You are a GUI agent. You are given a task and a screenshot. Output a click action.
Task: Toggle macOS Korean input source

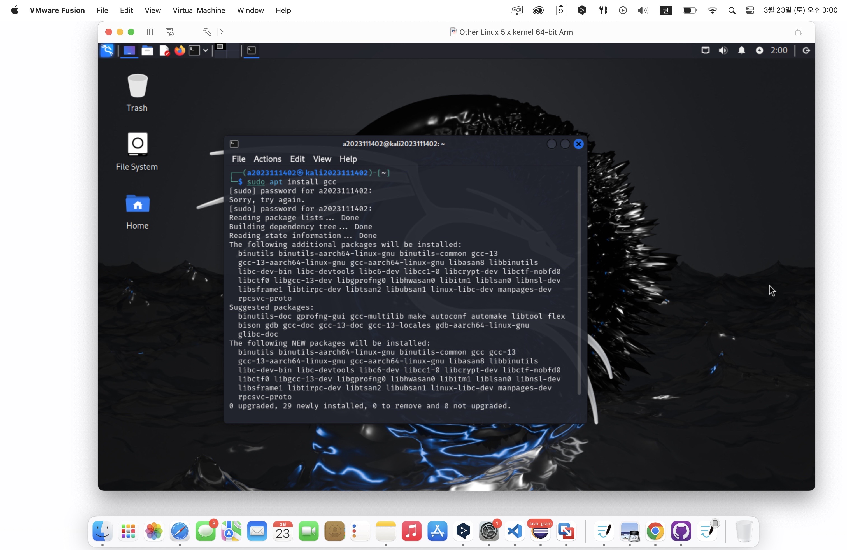pyautogui.click(x=665, y=10)
